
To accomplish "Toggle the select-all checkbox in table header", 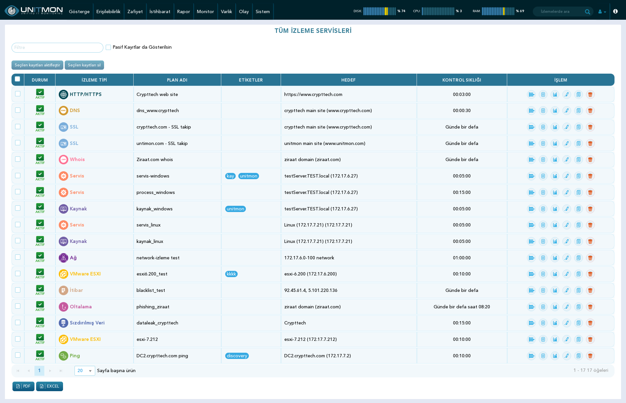I will 17,79.
